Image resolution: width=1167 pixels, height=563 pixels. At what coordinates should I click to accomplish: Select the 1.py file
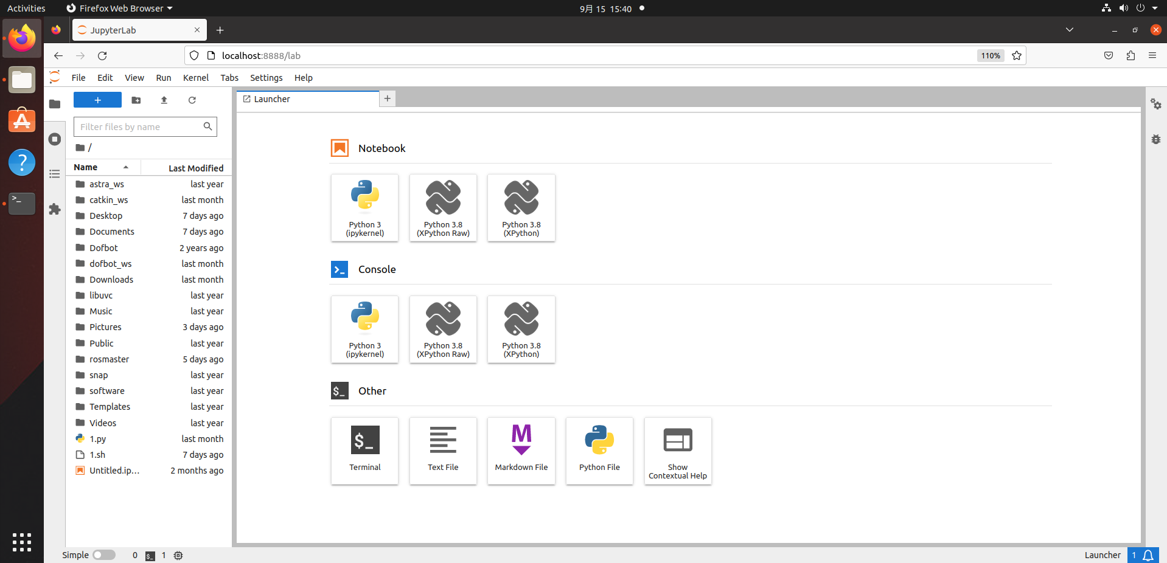point(149,439)
